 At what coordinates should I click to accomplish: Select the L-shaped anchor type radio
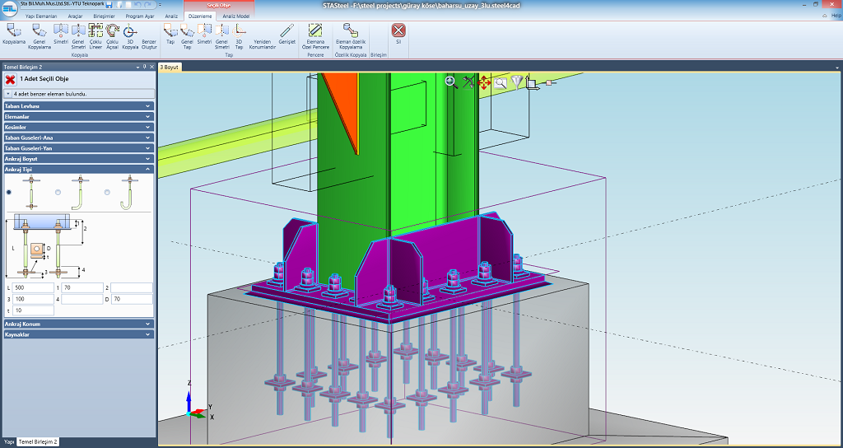point(58,192)
